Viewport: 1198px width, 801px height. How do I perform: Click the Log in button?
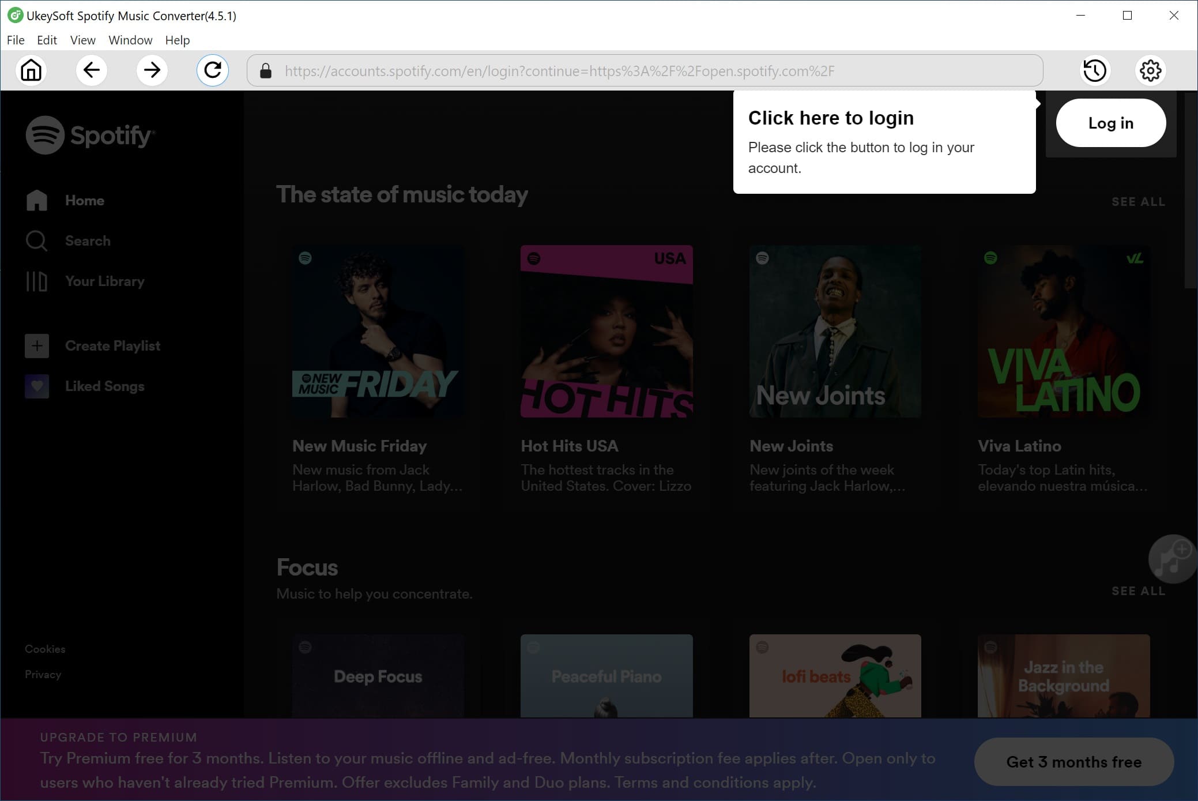tap(1110, 122)
